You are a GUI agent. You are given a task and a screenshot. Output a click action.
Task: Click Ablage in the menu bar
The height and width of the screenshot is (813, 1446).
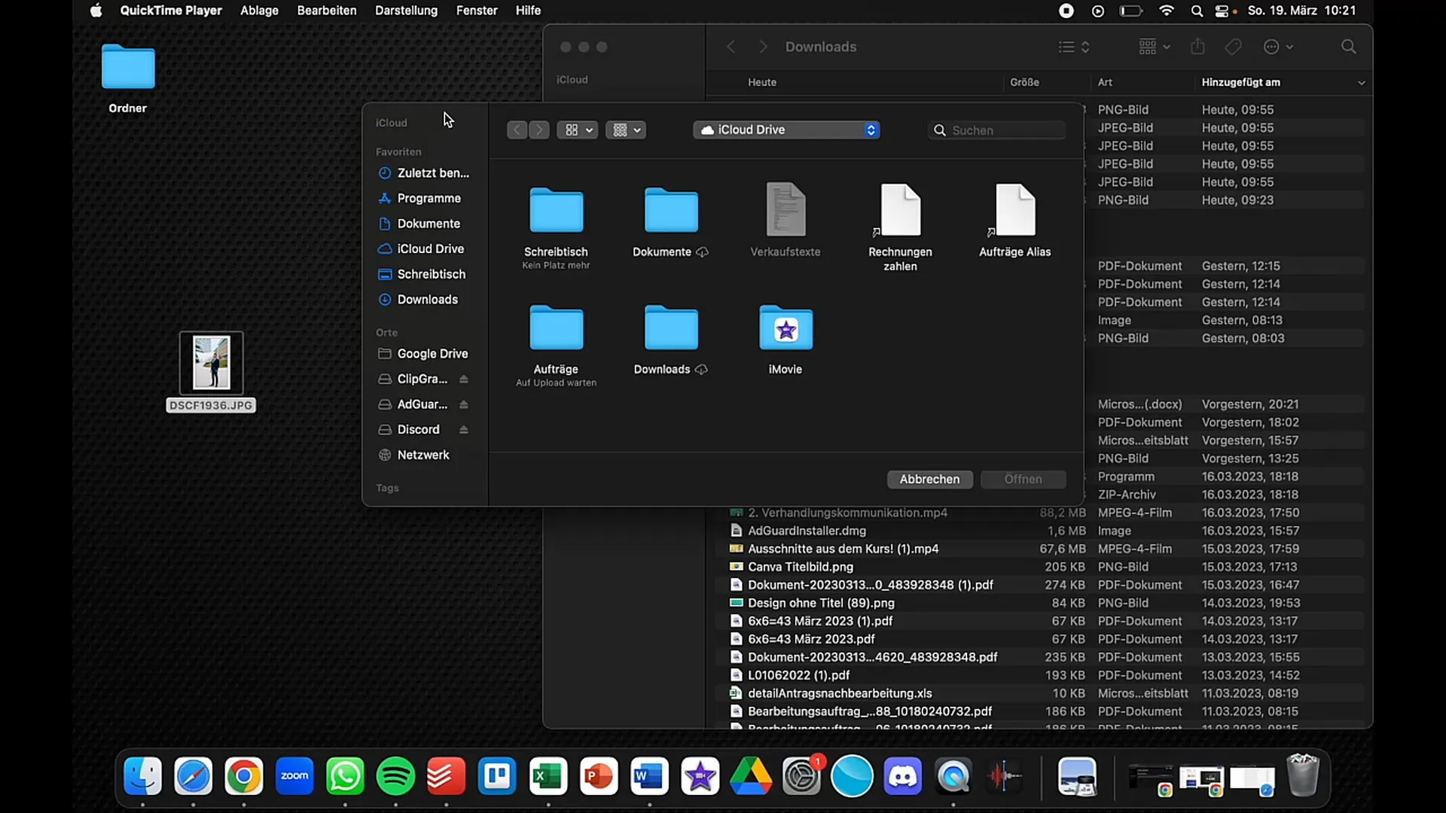point(259,11)
